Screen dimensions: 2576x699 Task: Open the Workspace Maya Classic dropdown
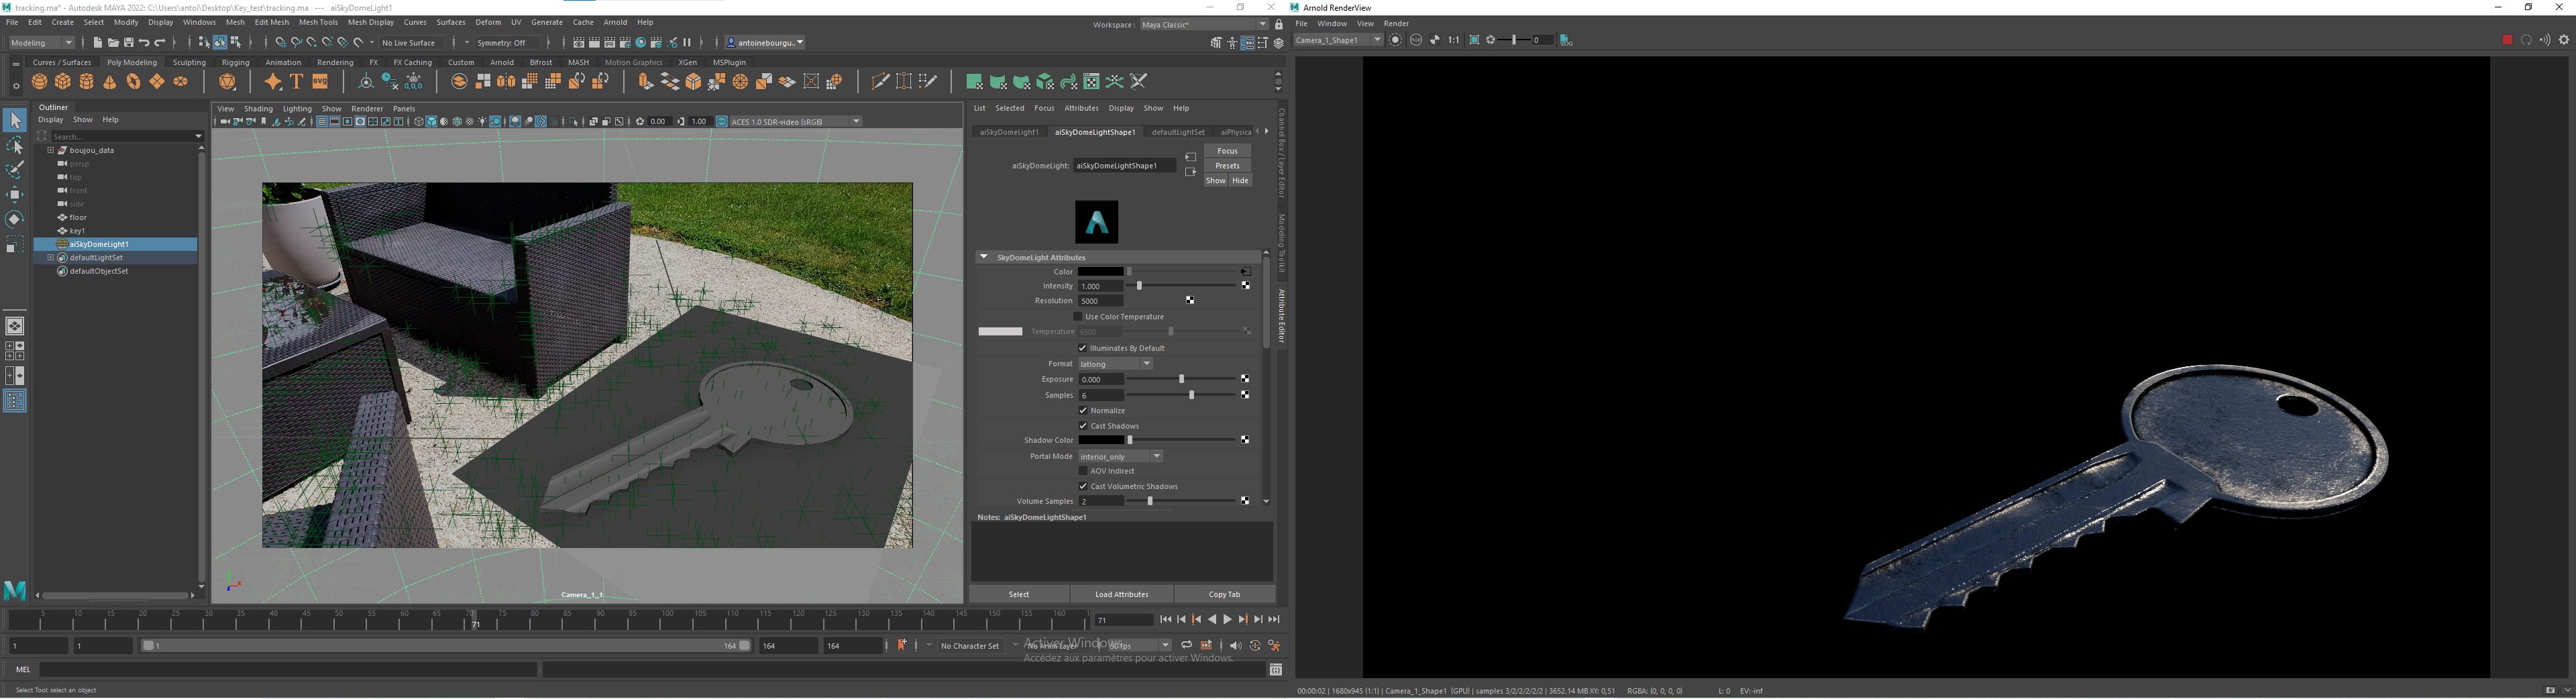tap(1204, 25)
